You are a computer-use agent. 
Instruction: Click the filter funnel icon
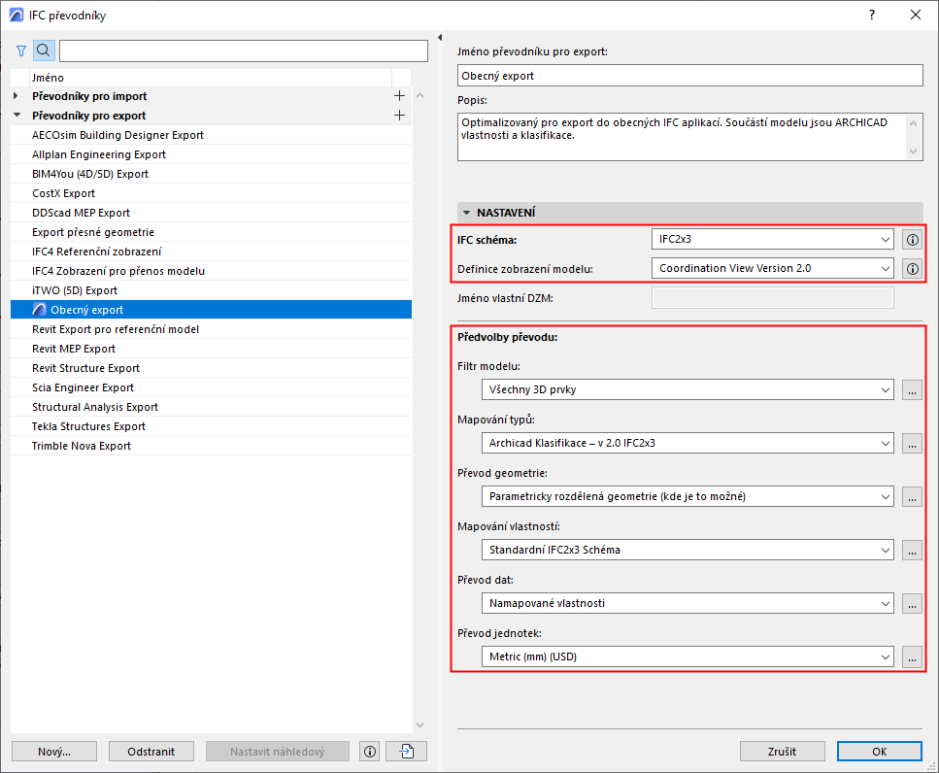coord(21,50)
